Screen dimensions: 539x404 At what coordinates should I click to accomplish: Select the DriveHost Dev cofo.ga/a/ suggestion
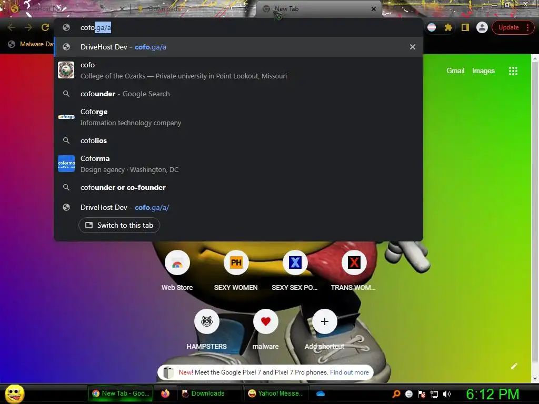tap(238, 207)
